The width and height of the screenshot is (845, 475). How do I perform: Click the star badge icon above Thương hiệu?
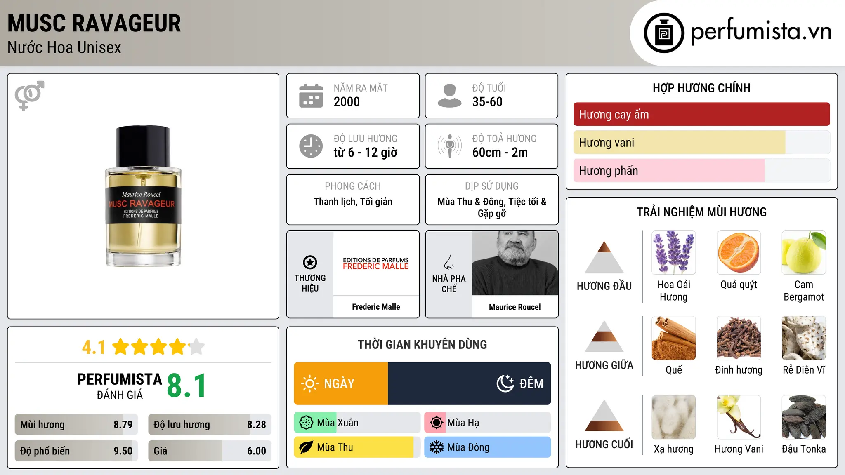[x=310, y=262]
